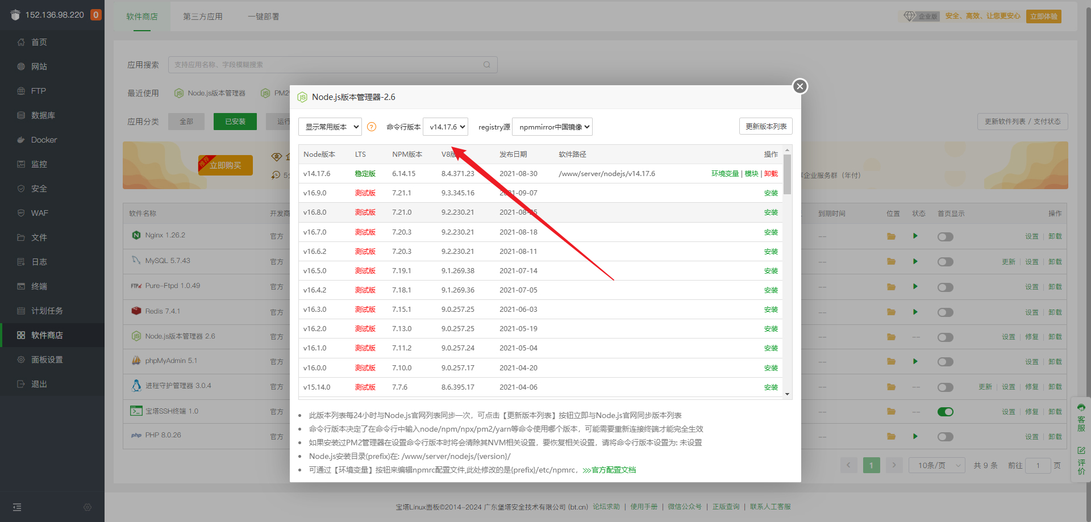Toggle homepage display for phpMyAdmin

point(946,362)
